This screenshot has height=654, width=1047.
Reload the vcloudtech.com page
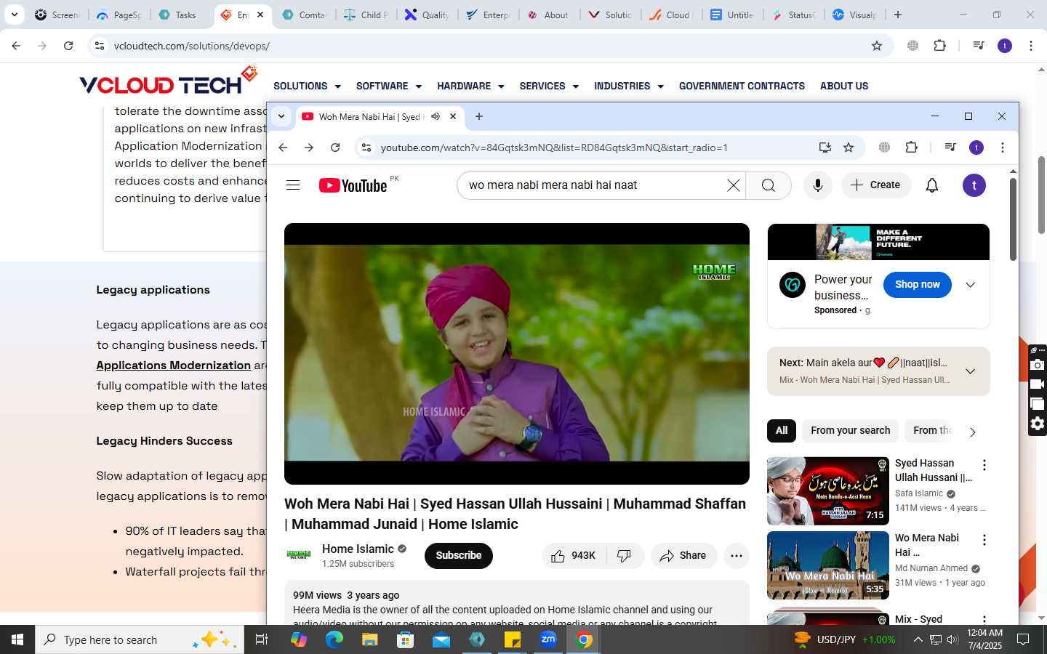pos(68,46)
